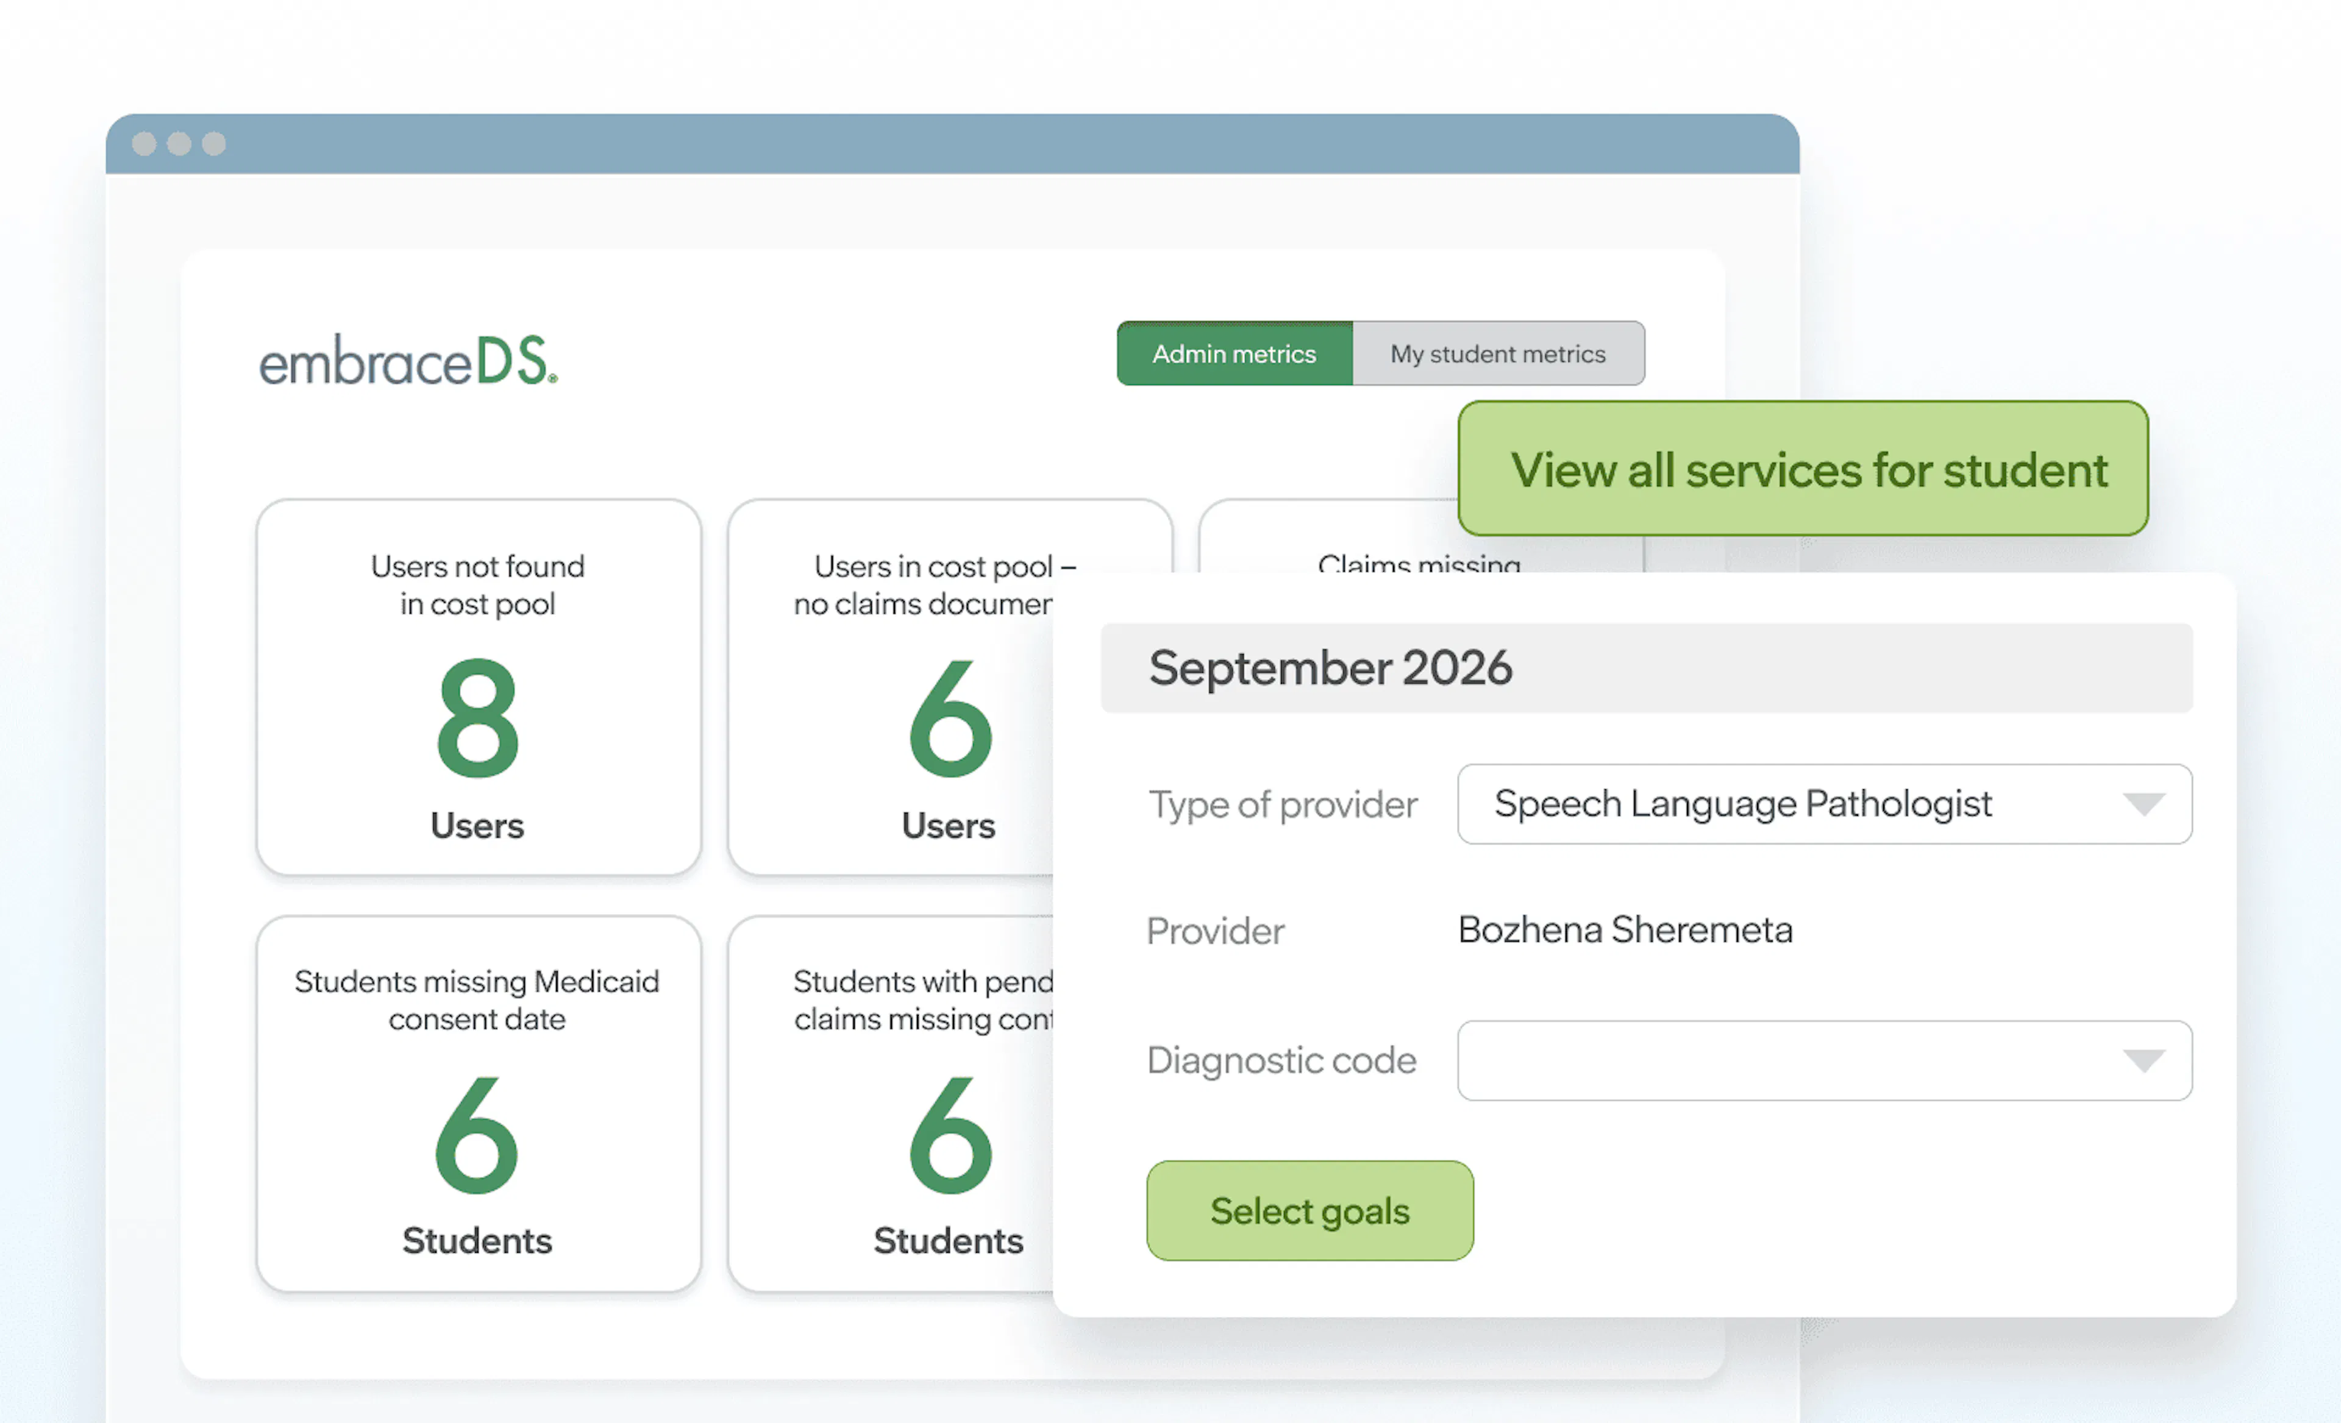This screenshot has width=2341, height=1423.
Task: Click View all services for student button
Action: coord(1803,468)
